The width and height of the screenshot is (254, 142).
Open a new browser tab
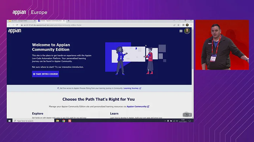pos(68,21)
